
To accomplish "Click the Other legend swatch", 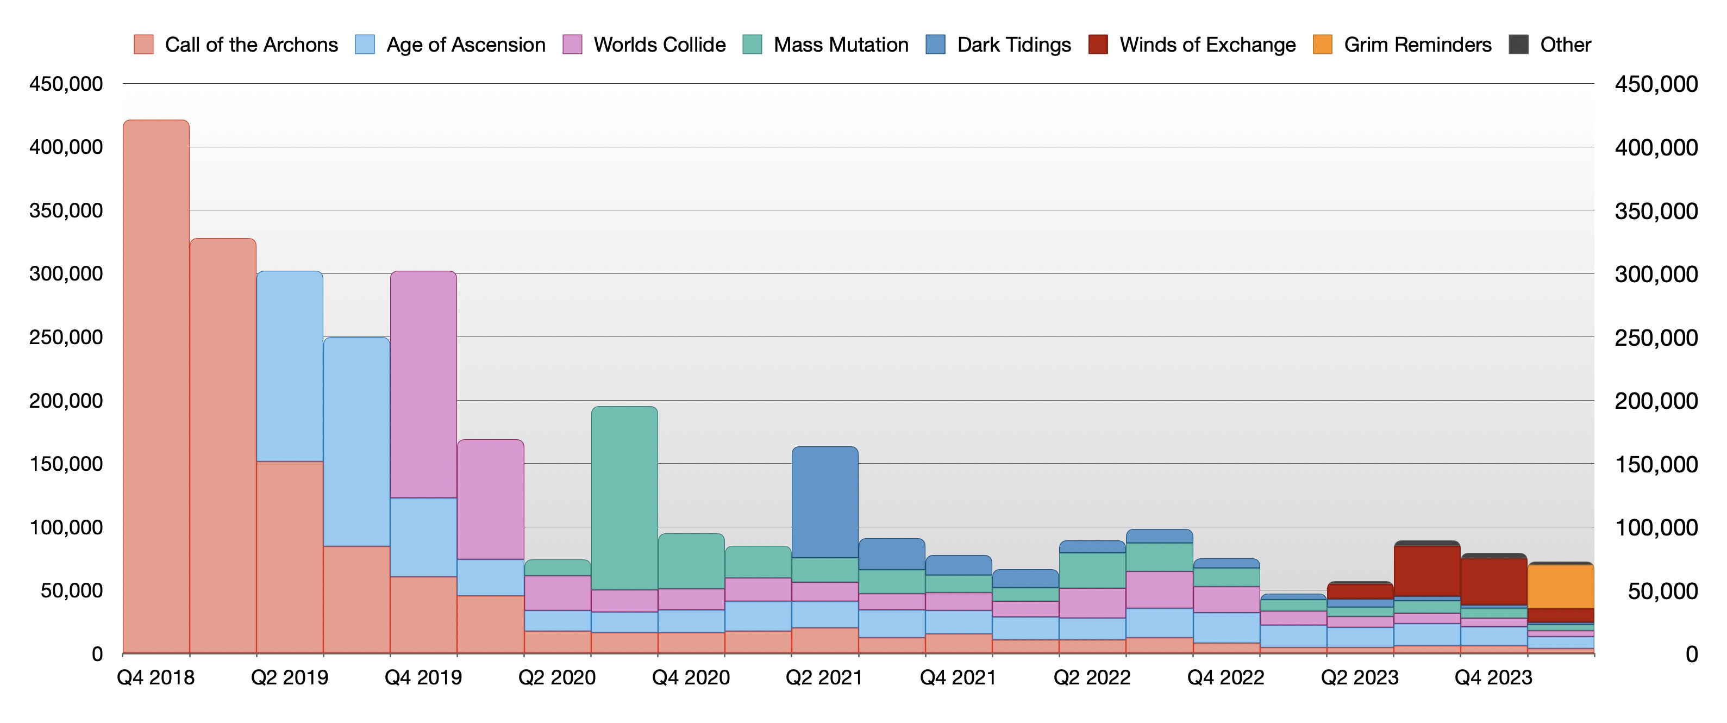I will [1518, 44].
